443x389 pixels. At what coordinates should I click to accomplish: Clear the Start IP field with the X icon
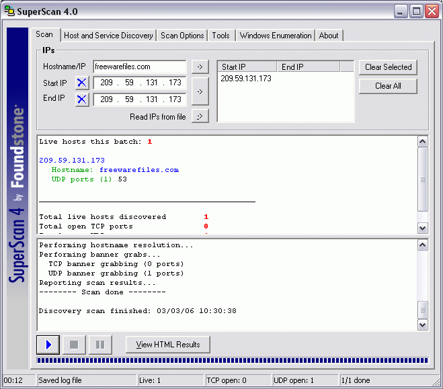tap(82, 83)
